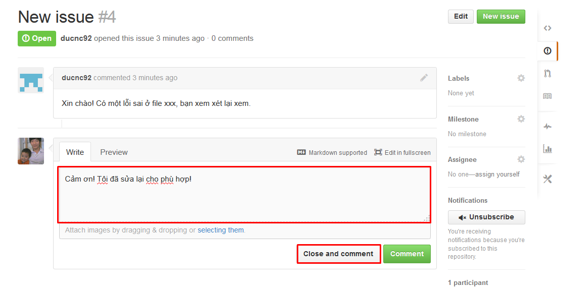This screenshot has height=290, width=586.
Task: Click the 'selecting them' attach link
Action: [x=220, y=230]
